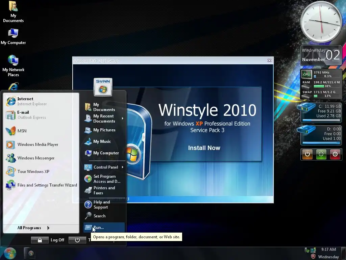Open Printers and Faxes entry

pos(104,190)
